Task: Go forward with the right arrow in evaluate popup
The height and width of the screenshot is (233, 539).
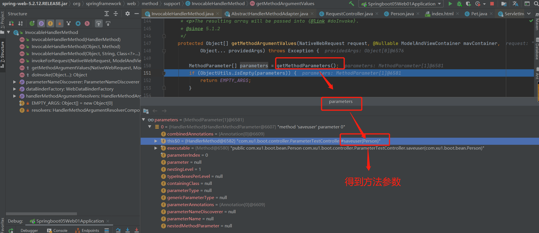Action: tap(164, 111)
